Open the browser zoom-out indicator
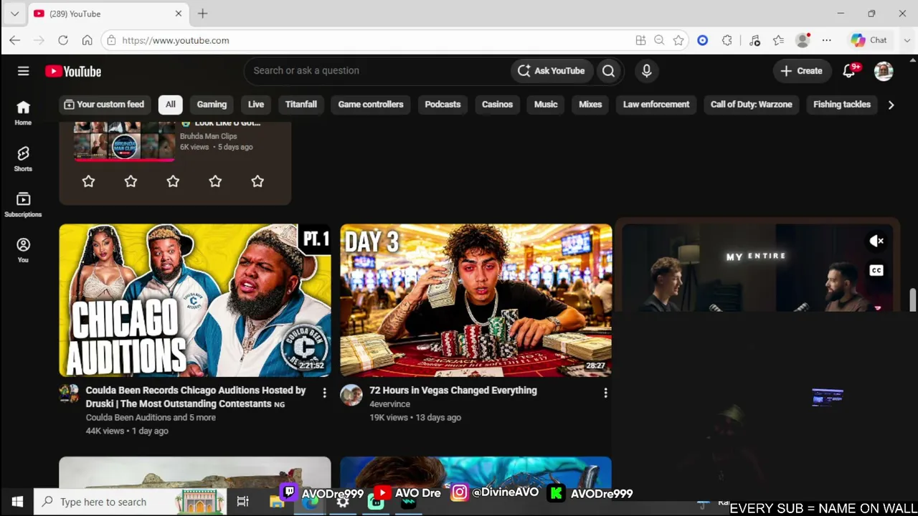Screen dimensions: 918x516 (x=659, y=40)
